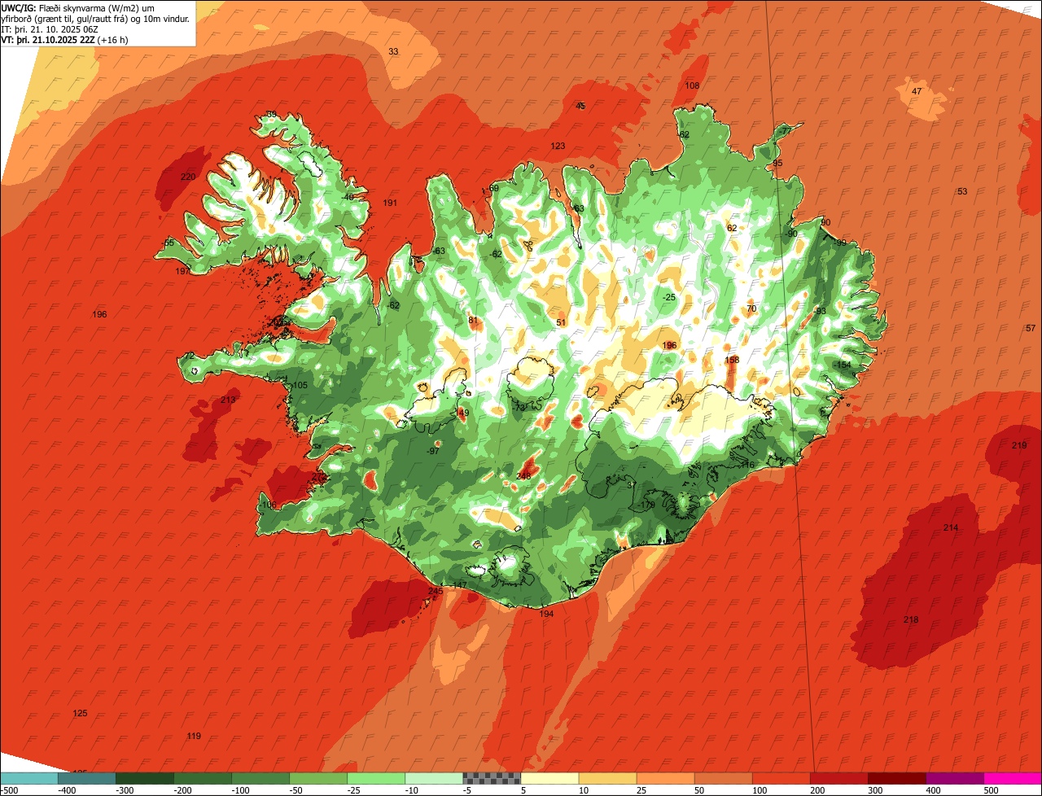The height and width of the screenshot is (796, 1042).
Task: Click the map value '248'
Action: click(523, 476)
